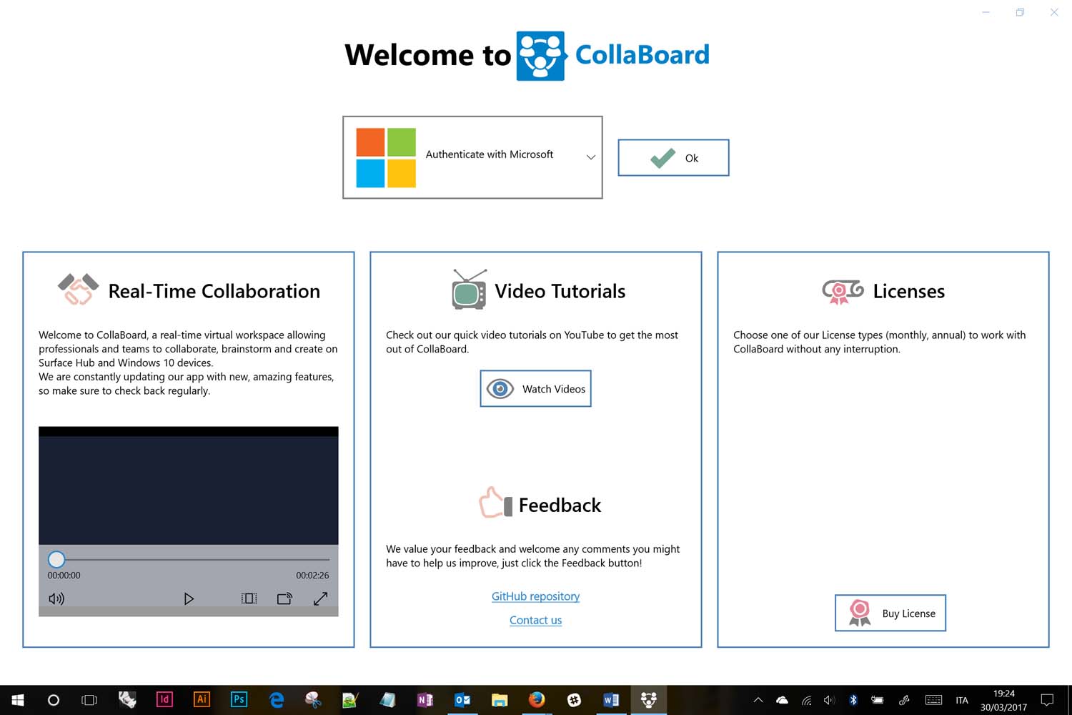The height and width of the screenshot is (715, 1072).
Task: Toggle the video aspect zoom icon
Action: [249, 598]
